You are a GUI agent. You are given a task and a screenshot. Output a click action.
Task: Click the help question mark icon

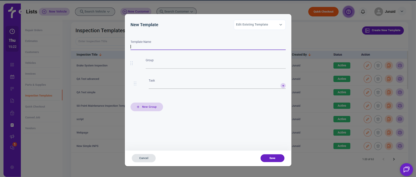(348, 12)
